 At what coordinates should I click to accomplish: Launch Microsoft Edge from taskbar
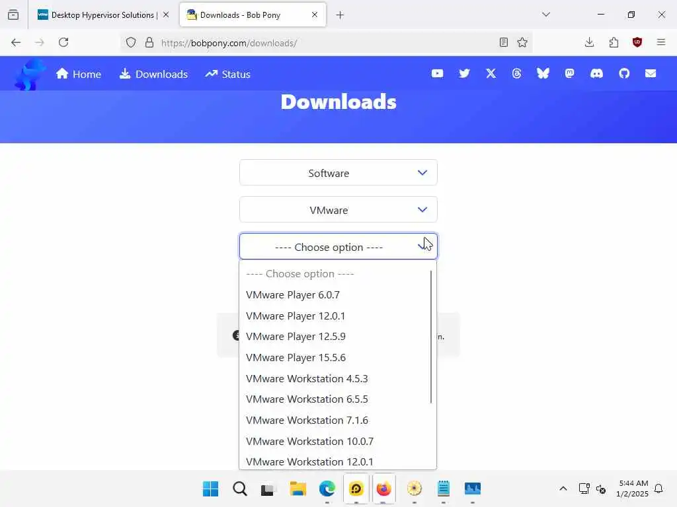[327, 489]
